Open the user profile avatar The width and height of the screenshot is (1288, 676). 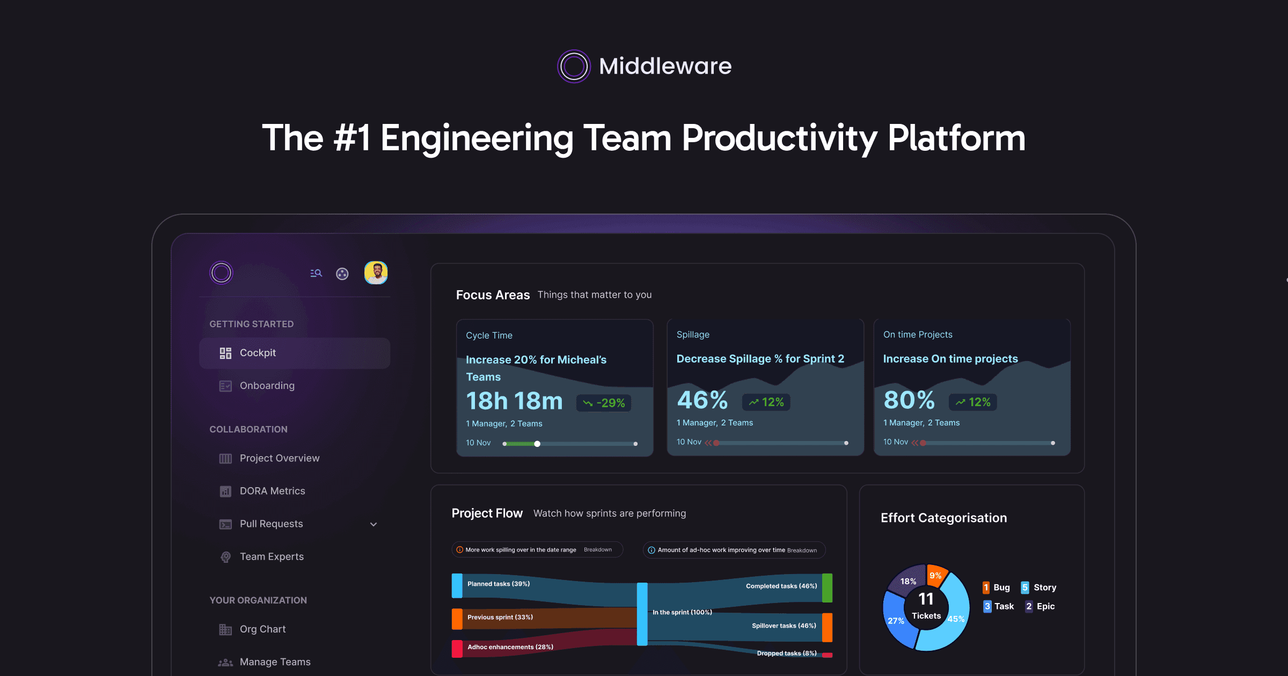[376, 273]
